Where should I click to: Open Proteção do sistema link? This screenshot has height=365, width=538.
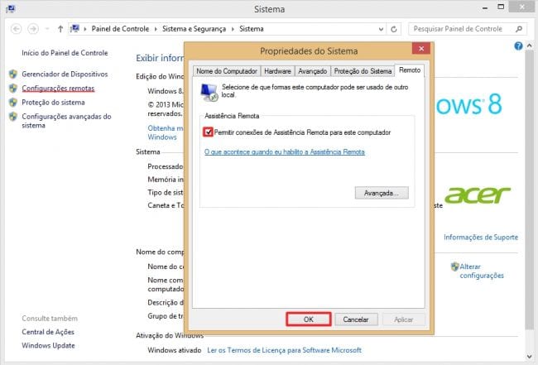pyautogui.click(x=53, y=103)
